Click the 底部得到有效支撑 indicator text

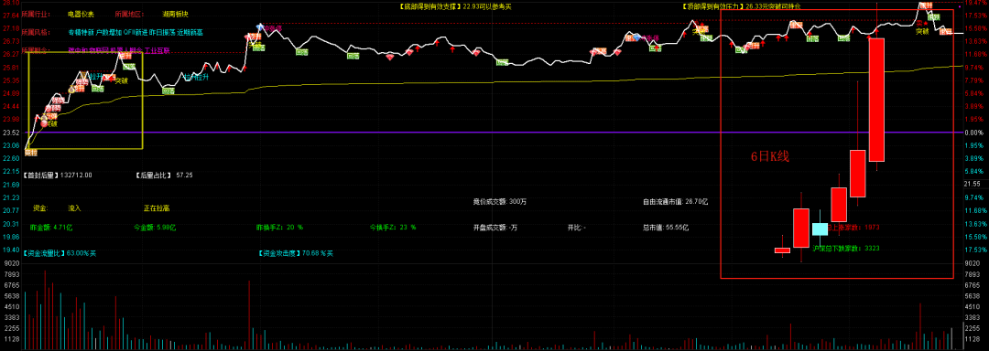(432, 7)
